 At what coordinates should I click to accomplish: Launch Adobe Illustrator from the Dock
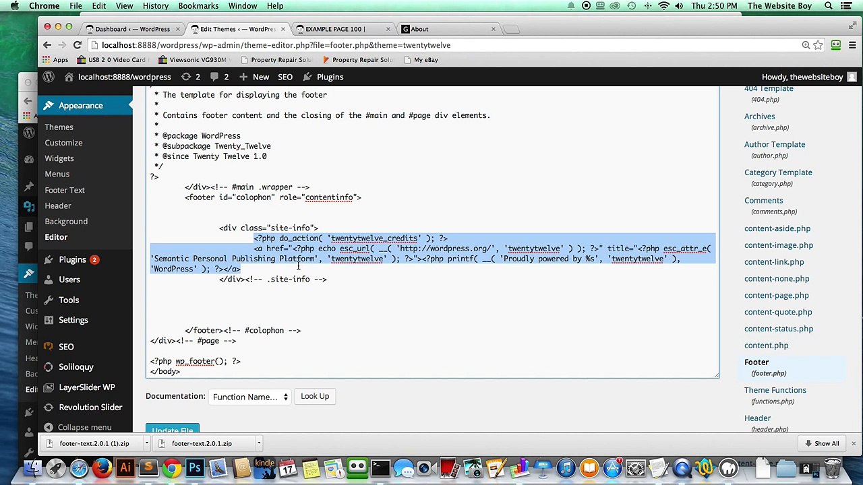click(125, 467)
